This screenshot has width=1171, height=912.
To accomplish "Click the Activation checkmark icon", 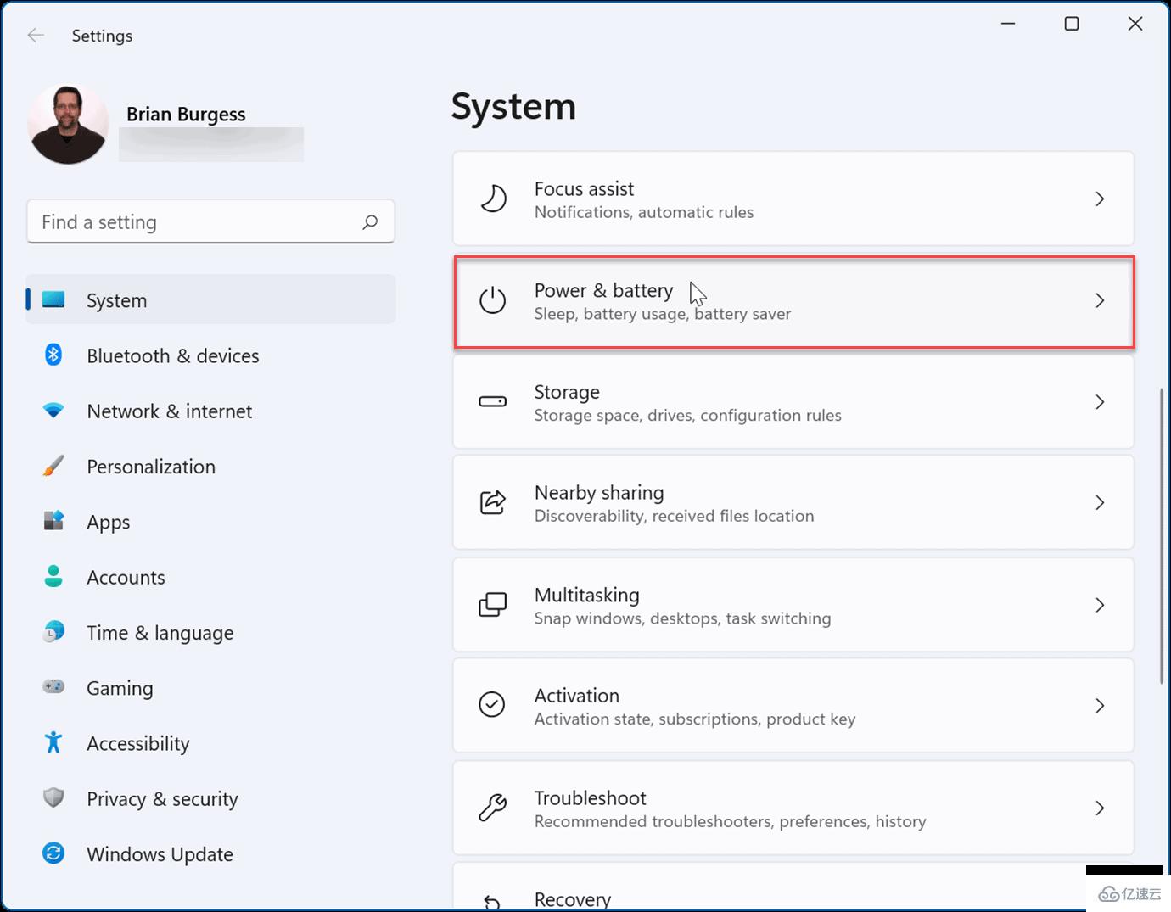I will tap(492, 705).
